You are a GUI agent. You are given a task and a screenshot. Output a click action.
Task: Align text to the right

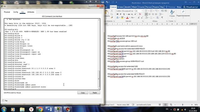tap(153, 14)
